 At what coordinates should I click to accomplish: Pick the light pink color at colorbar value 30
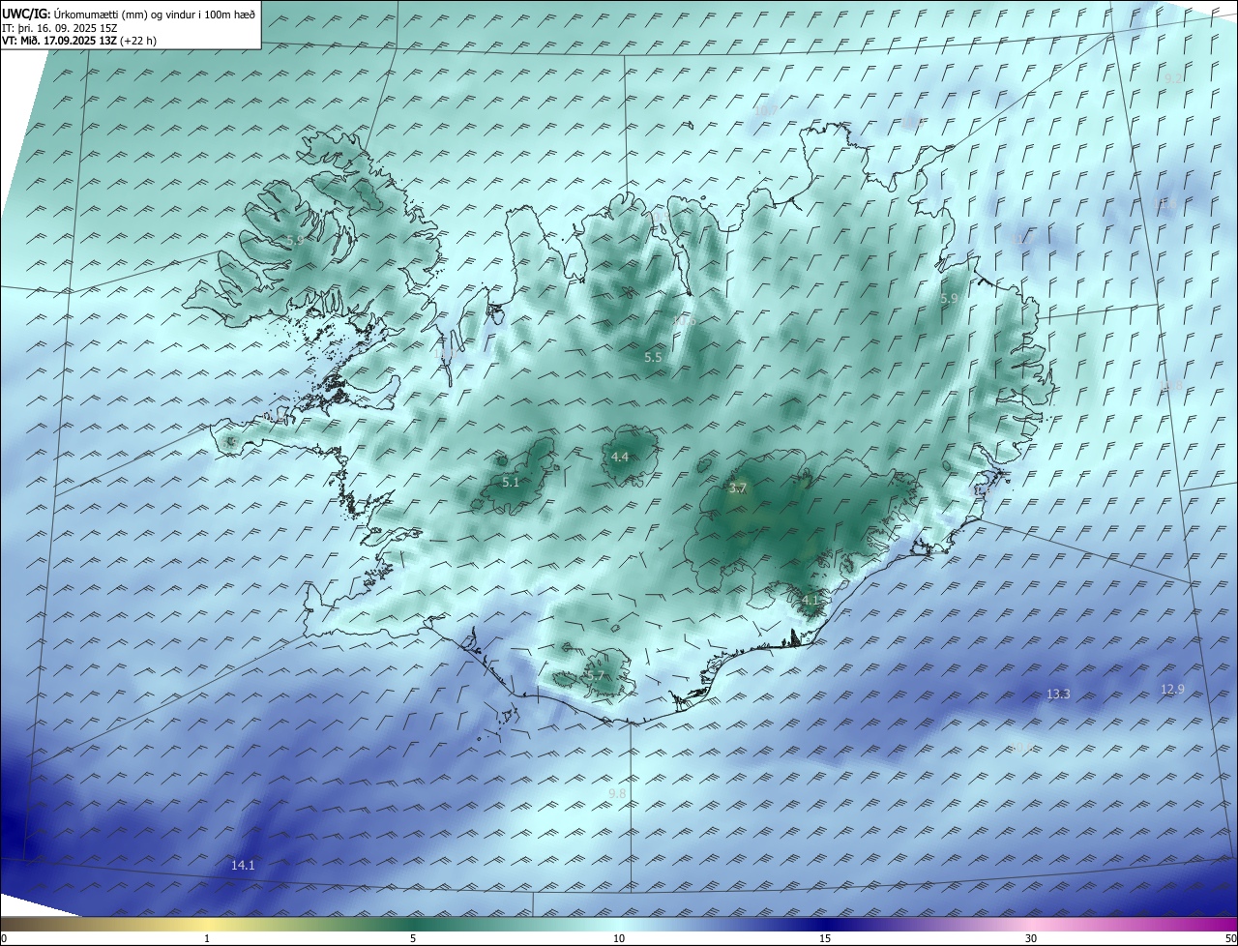tap(1031, 924)
